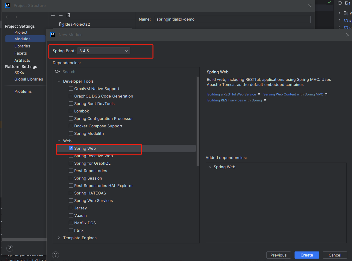Open Artifacts settings
This screenshot has height=261, width=352.
pyautogui.click(x=22, y=60)
